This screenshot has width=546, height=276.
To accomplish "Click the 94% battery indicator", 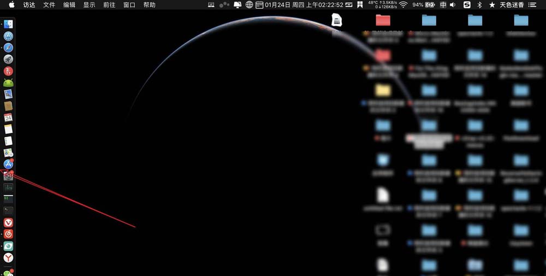I will pos(424,5).
